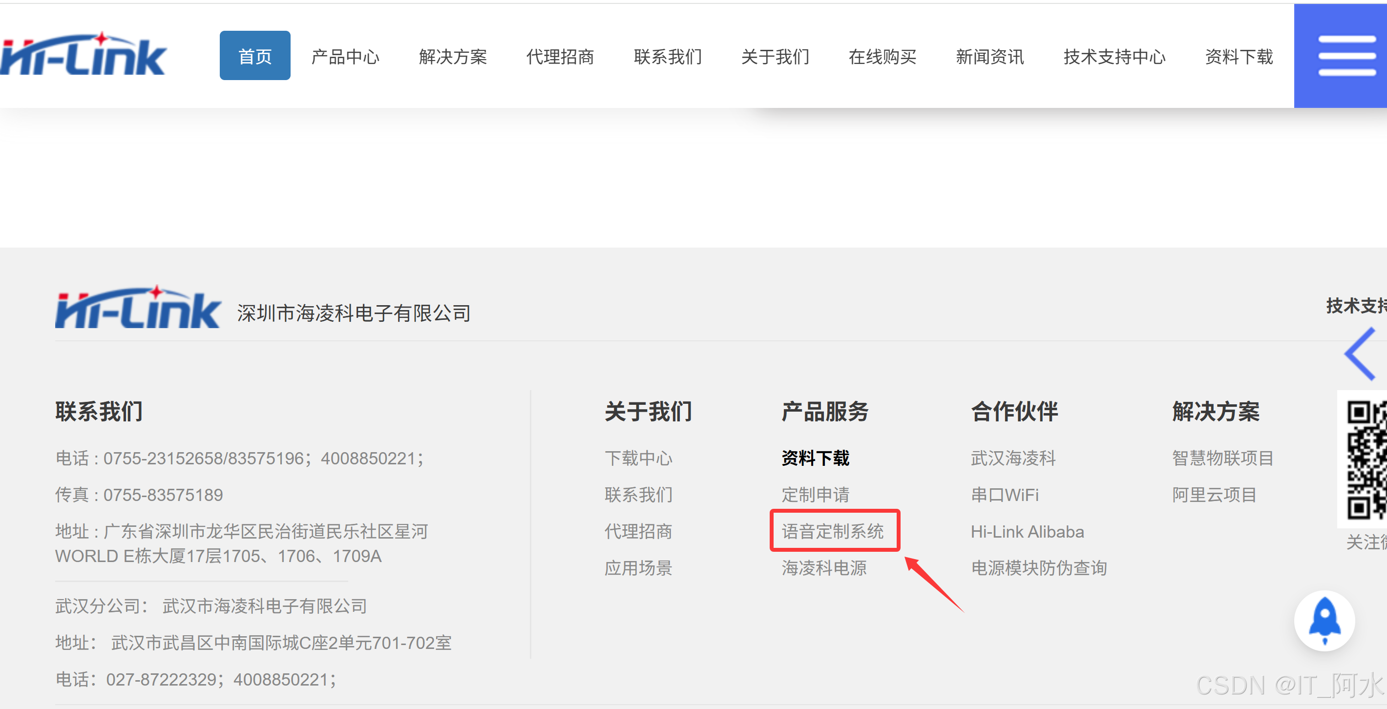Open the Hi-Link Alibaba partner link
Viewport: 1387px width, 709px height.
[1027, 531]
